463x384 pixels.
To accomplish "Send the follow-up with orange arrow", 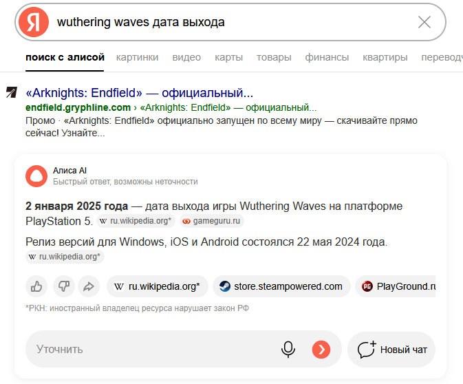I will 321,350.
